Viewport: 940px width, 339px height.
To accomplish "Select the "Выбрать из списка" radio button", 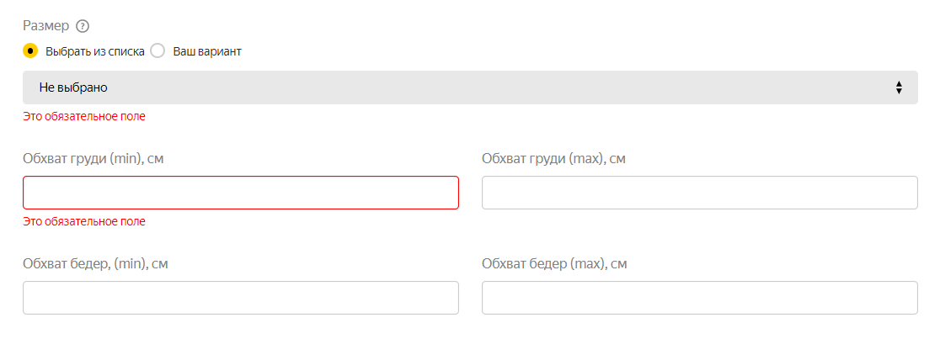I will (30, 51).
